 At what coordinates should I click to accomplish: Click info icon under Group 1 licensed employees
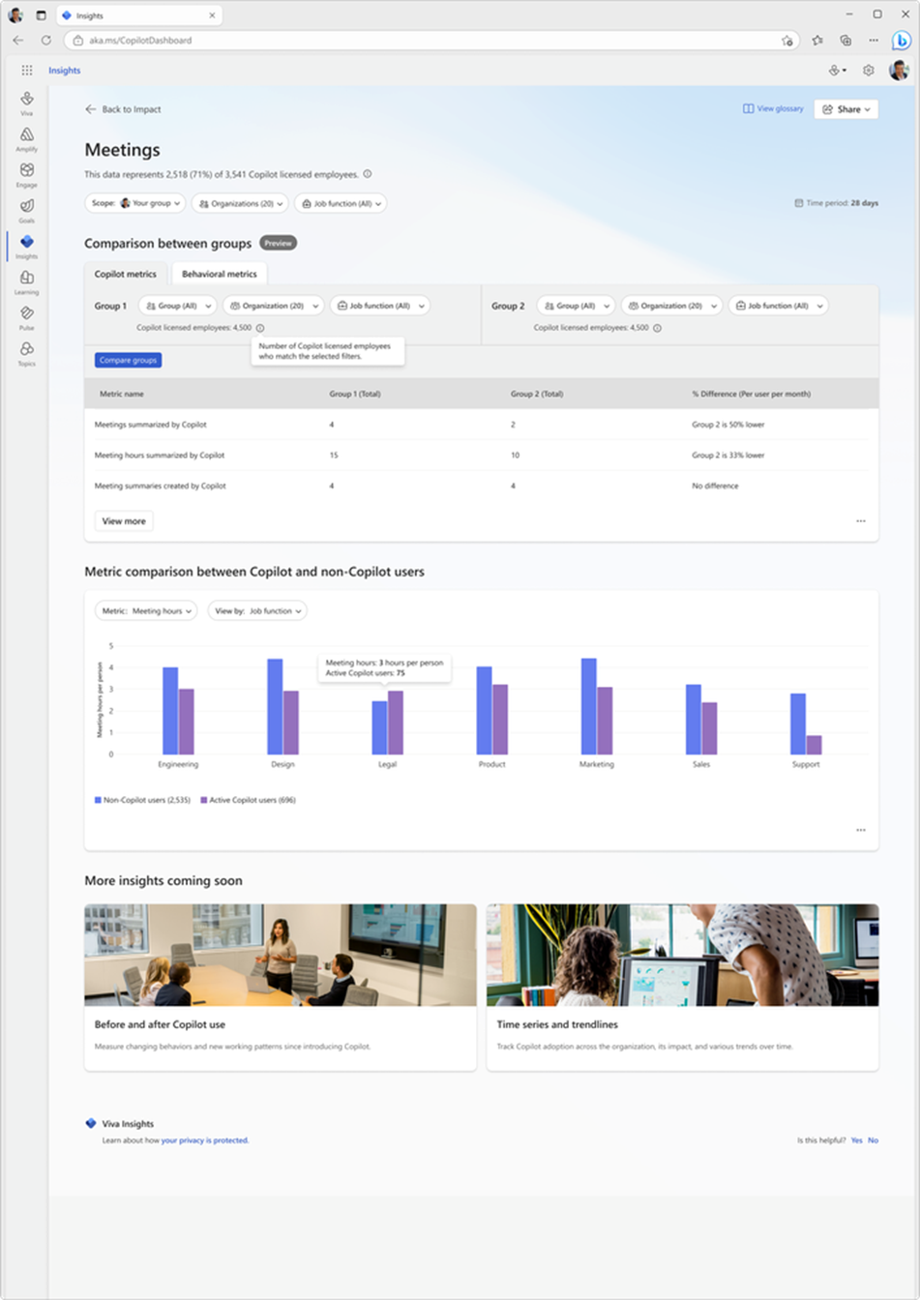[259, 328]
